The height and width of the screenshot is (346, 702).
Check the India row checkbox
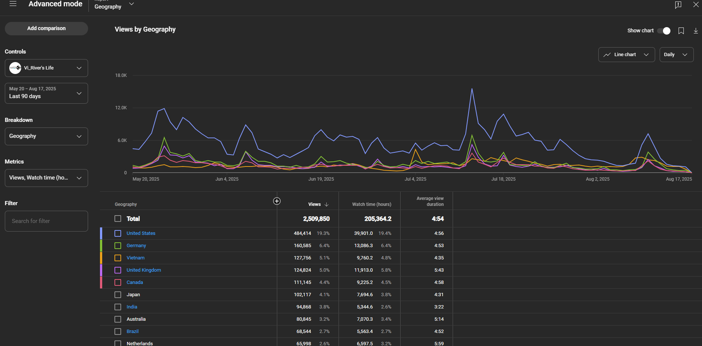pos(118,307)
